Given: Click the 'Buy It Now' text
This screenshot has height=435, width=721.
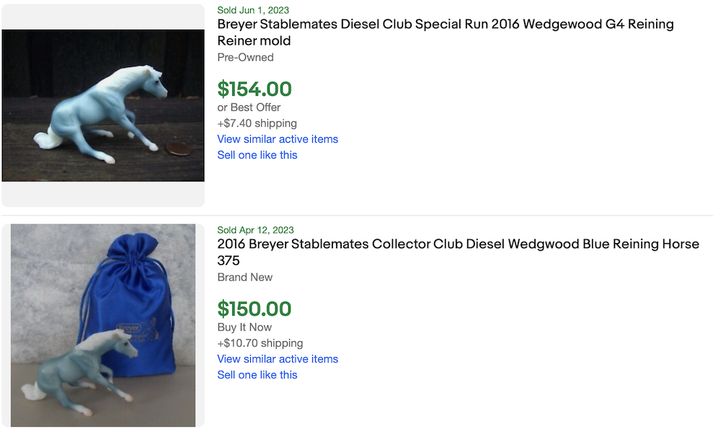Looking at the screenshot, I should 244,328.
